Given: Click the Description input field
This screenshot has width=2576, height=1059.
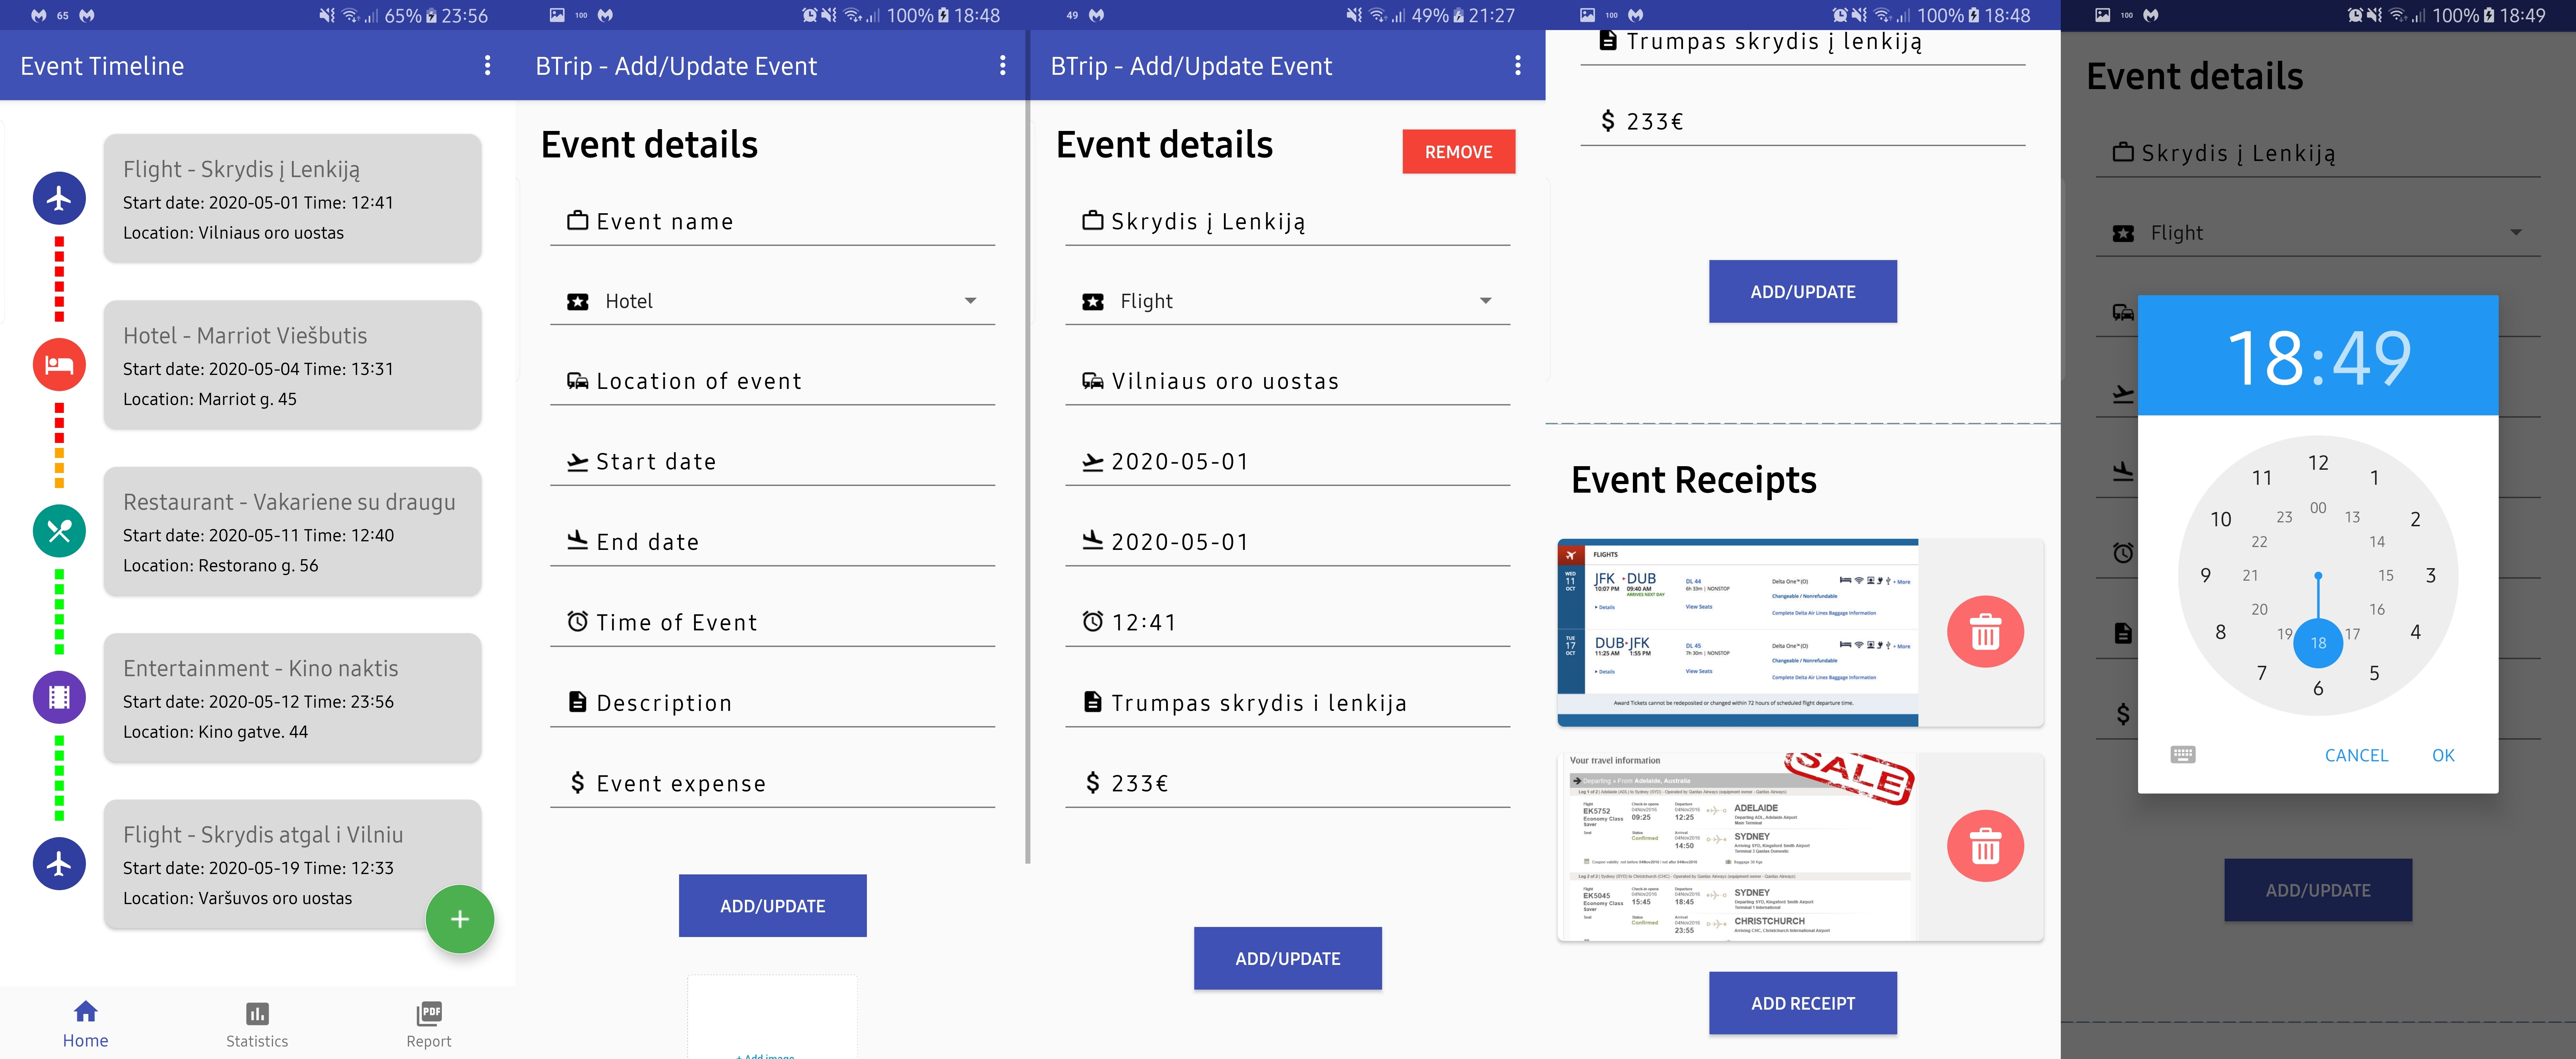Looking at the screenshot, I should click(772, 703).
